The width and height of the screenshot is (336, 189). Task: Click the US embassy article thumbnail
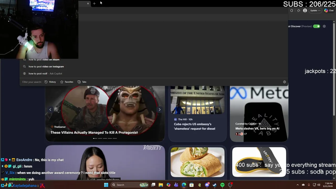[x=197, y=100]
